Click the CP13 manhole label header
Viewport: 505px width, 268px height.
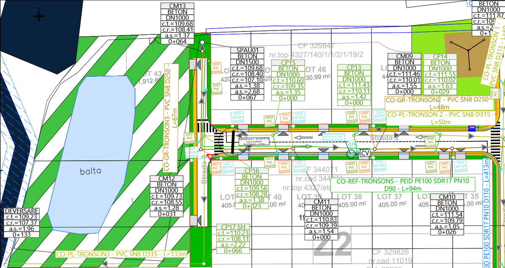tap(354, 67)
